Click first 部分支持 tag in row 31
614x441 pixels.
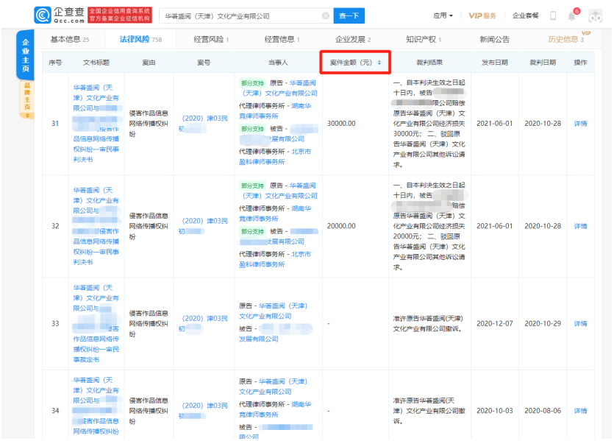tap(252, 83)
